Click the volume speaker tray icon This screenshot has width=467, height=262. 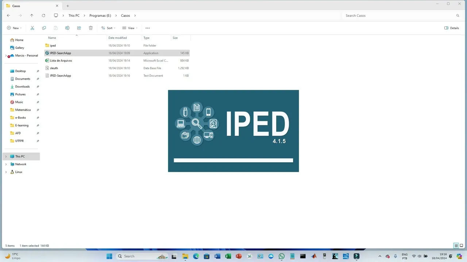pos(420,256)
